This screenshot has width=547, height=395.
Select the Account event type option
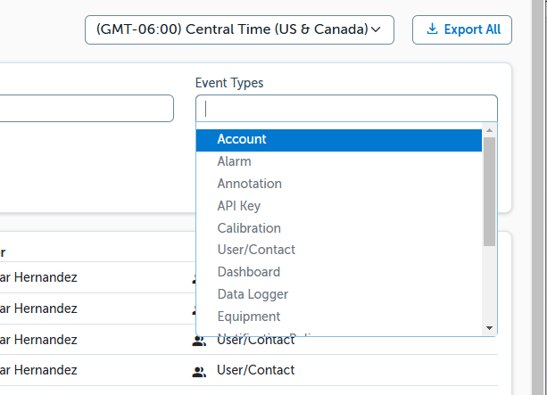pyautogui.click(x=242, y=139)
